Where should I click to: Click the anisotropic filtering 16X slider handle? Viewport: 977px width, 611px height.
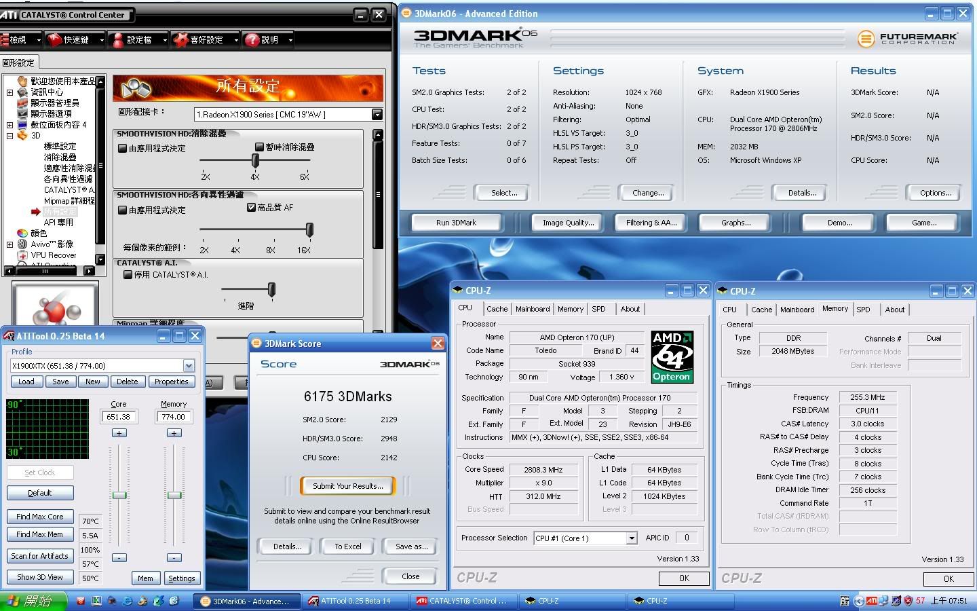309,230
